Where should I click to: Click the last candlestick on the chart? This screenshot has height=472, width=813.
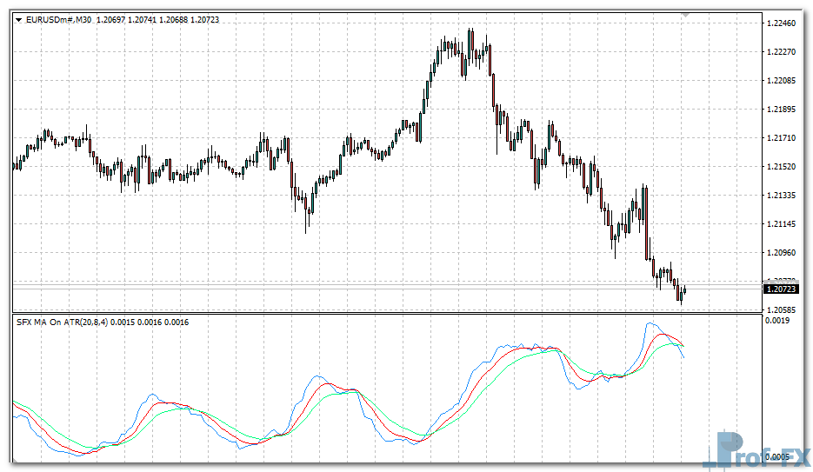pos(685,289)
